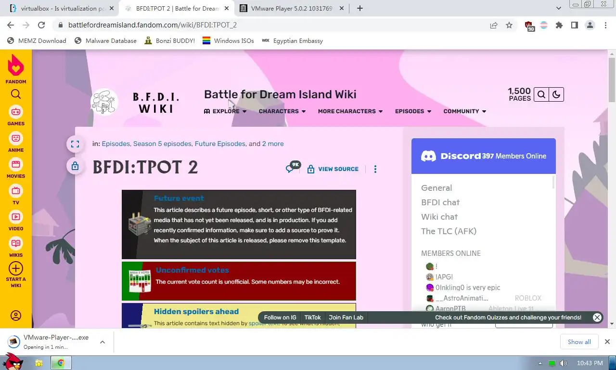Expand the Characters menu
This screenshot has height=370, width=616.
click(282, 111)
